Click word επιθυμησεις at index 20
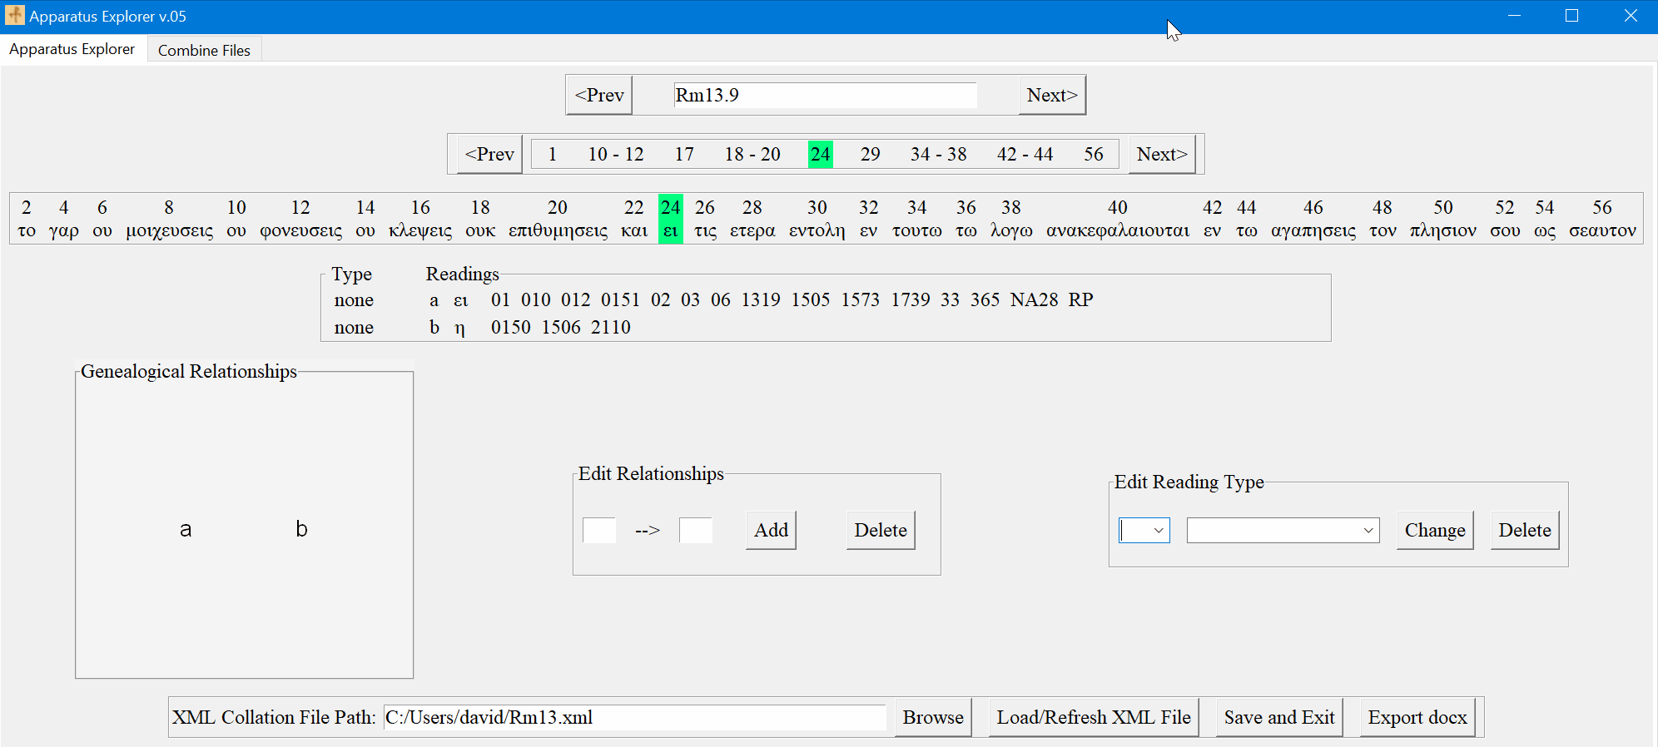Viewport: 1658px width, 747px height. click(x=558, y=230)
